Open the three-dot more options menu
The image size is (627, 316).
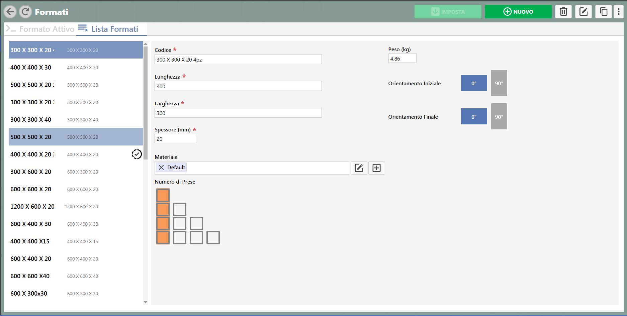coord(619,12)
